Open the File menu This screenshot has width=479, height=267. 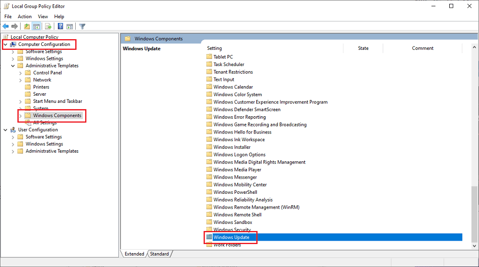[8, 16]
